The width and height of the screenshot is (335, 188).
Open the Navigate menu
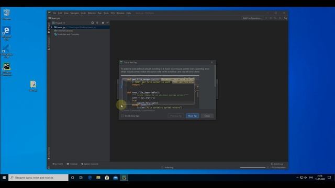[x=74, y=13]
